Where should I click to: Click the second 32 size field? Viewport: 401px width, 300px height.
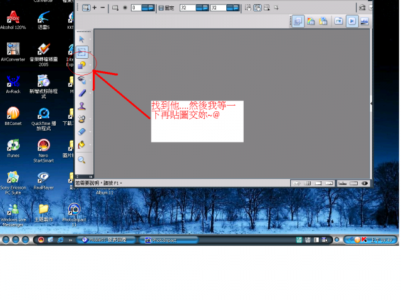pos(218,7)
